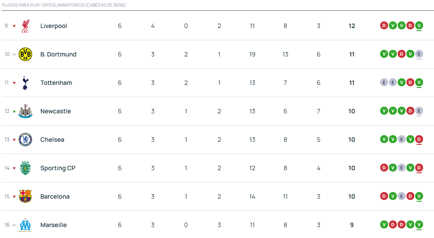Screen dimensions: 434x238
Task: Click the Liverpool club crest
Action: (x=25, y=26)
